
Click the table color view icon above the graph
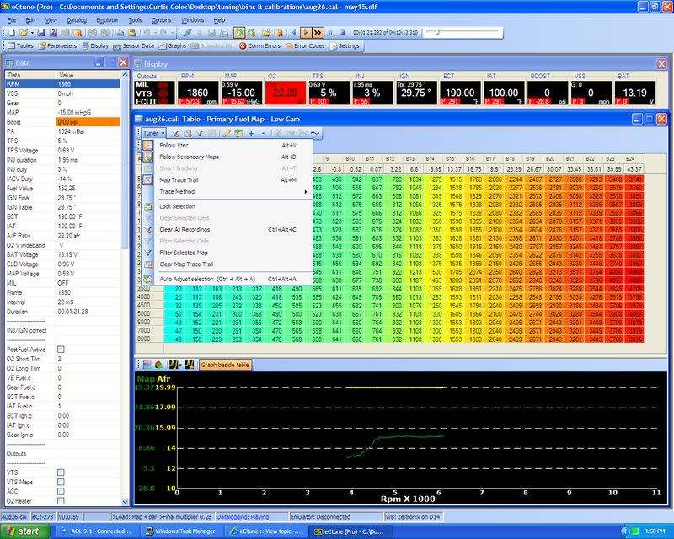[147, 365]
